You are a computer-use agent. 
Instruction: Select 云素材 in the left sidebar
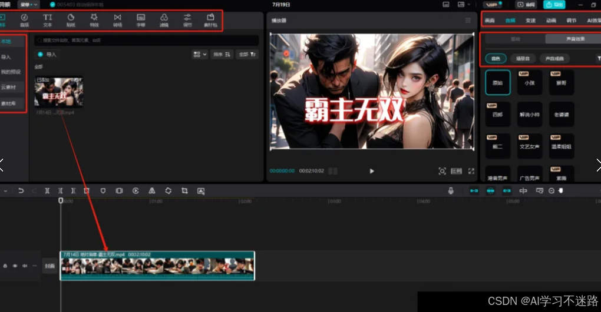(x=9, y=87)
